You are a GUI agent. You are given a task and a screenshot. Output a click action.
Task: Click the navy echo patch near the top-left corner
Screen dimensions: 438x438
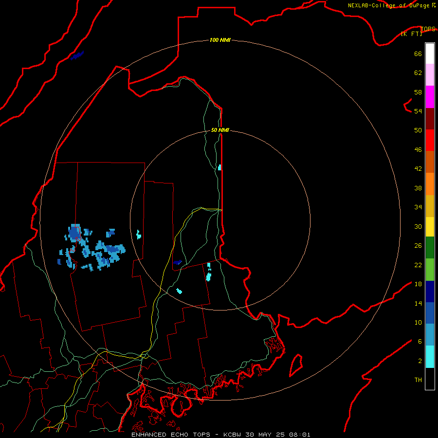pos(77,55)
